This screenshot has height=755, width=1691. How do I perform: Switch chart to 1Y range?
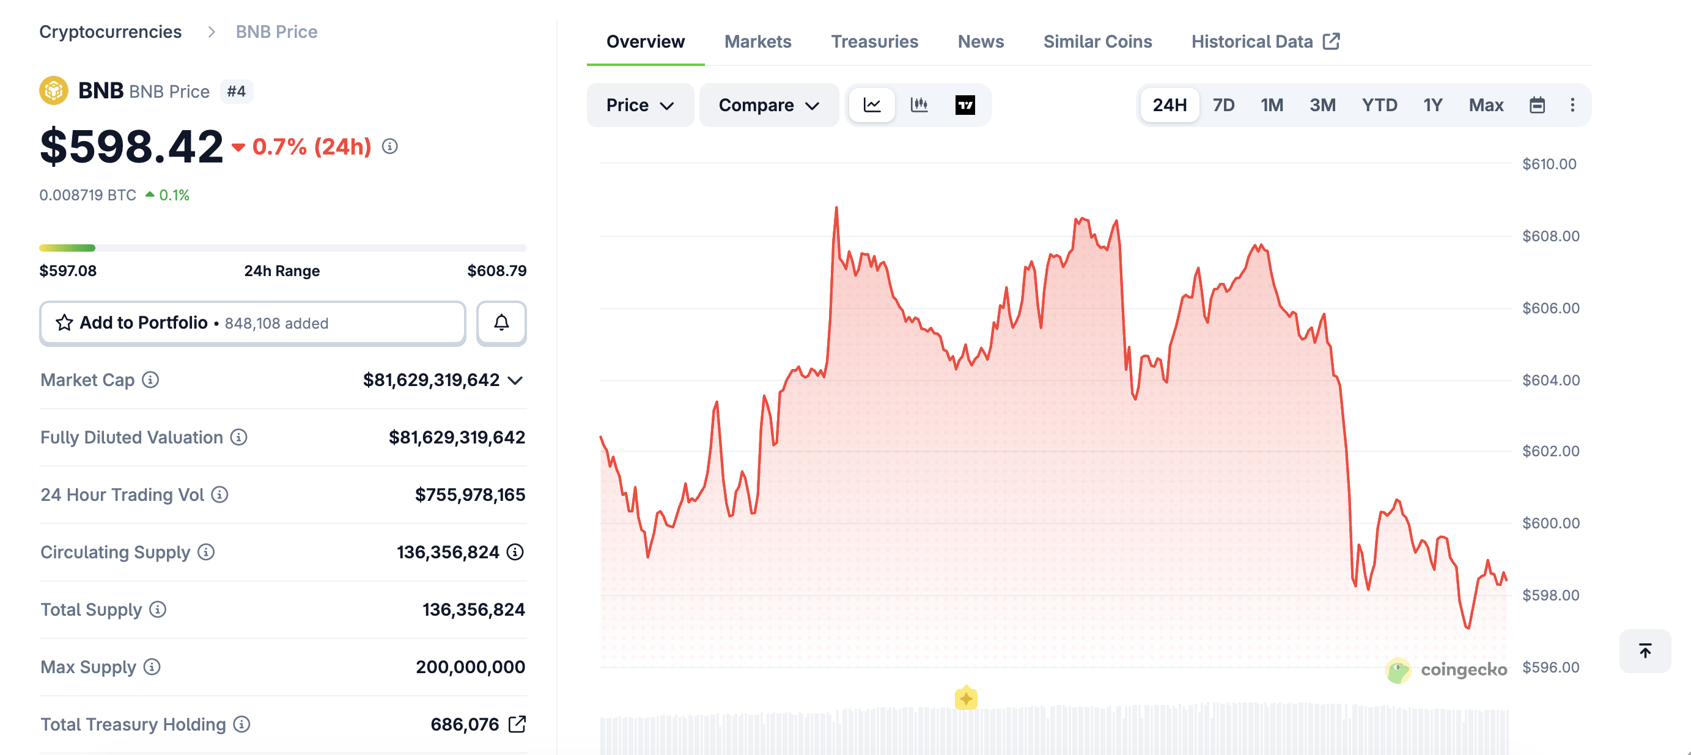tap(1433, 104)
